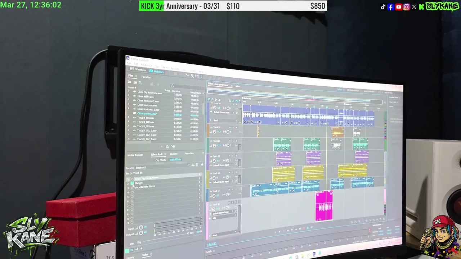
Task: Open slot 1 effect menu arrow
Action: tap(200, 174)
